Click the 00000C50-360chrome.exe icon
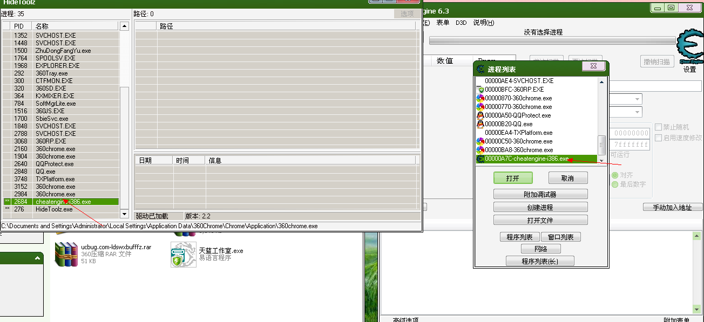 (x=480, y=141)
